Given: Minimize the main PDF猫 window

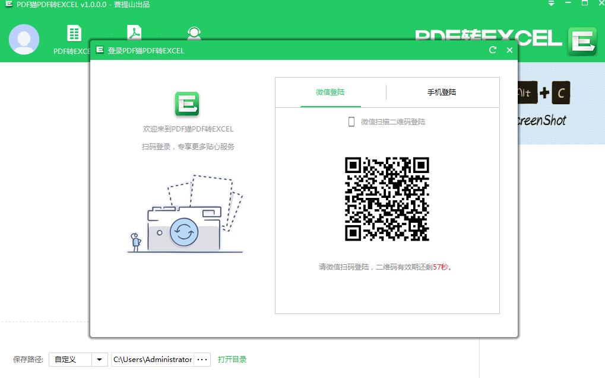Looking at the screenshot, I should 568,3.
